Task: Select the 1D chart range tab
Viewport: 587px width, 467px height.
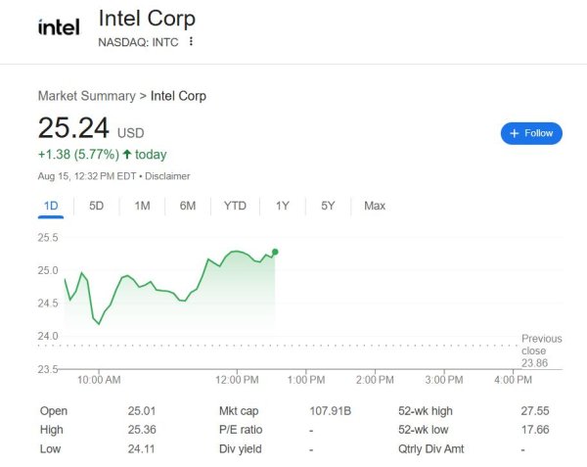Action: (x=52, y=206)
